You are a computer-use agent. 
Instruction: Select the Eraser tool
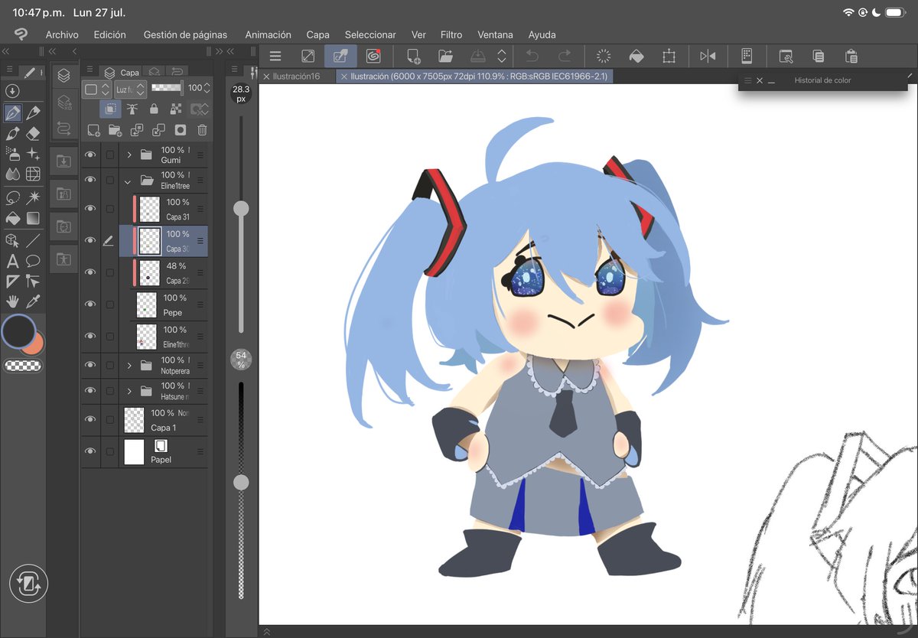(32, 133)
